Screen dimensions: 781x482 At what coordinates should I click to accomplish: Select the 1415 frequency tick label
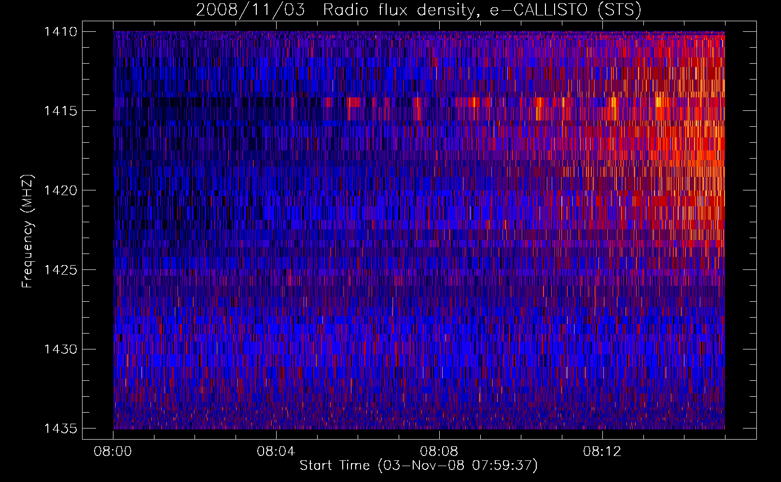[60, 111]
